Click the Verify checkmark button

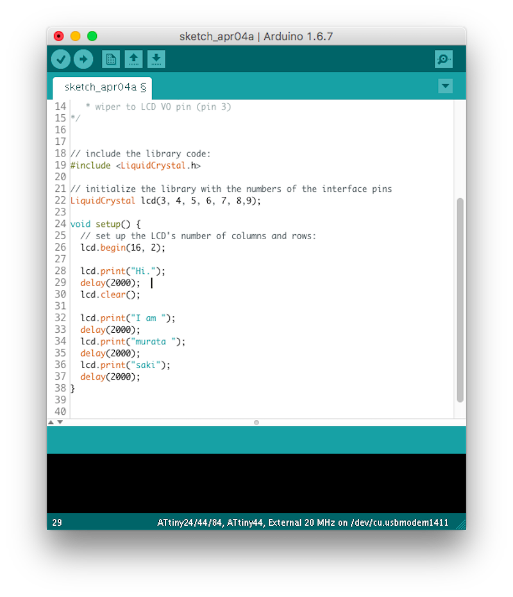click(x=60, y=60)
